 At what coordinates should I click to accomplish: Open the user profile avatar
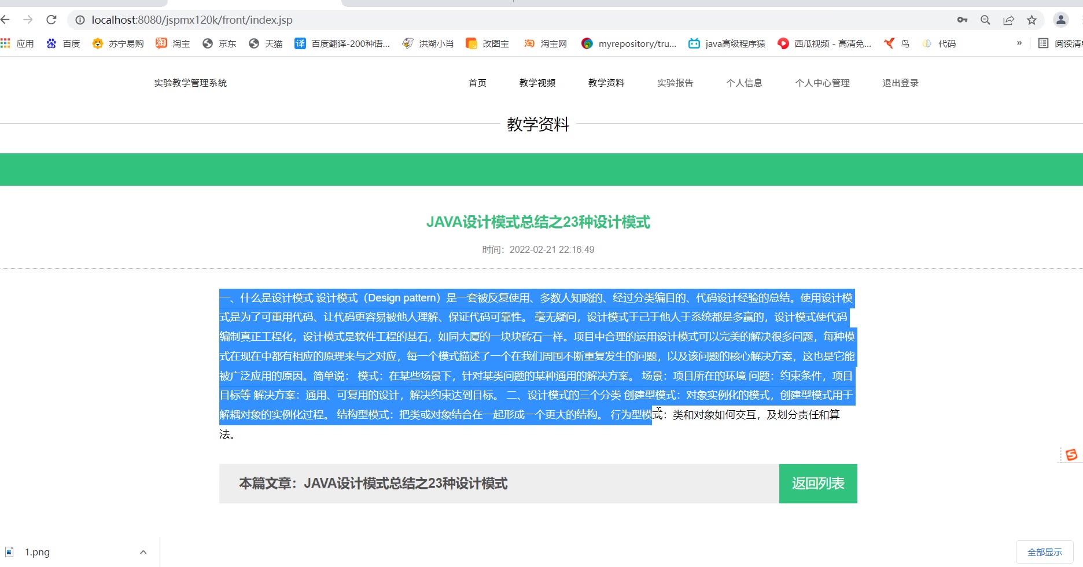pyautogui.click(x=1060, y=20)
